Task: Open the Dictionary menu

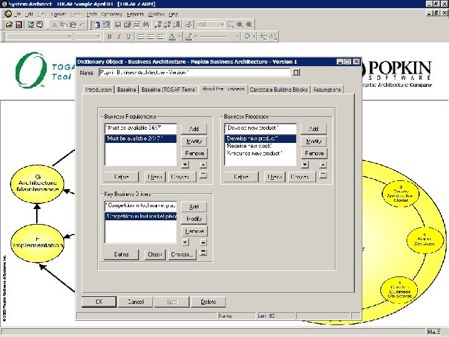Action: pyautogui.click(x=112, y=14)
